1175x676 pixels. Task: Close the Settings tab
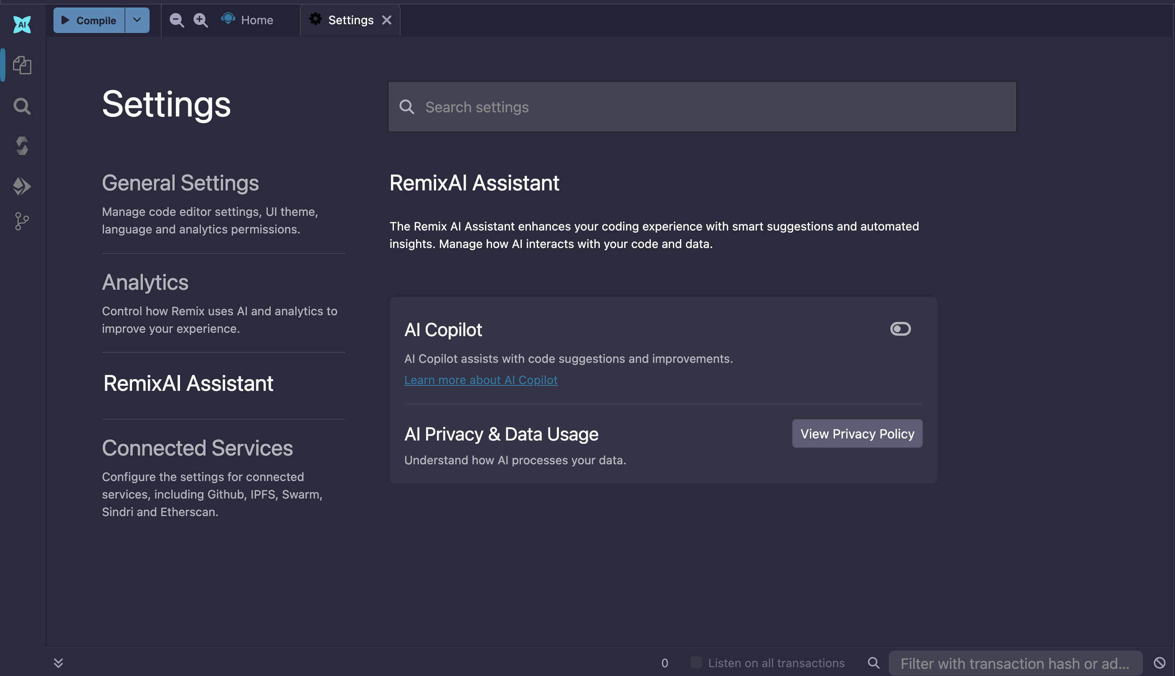386,20
